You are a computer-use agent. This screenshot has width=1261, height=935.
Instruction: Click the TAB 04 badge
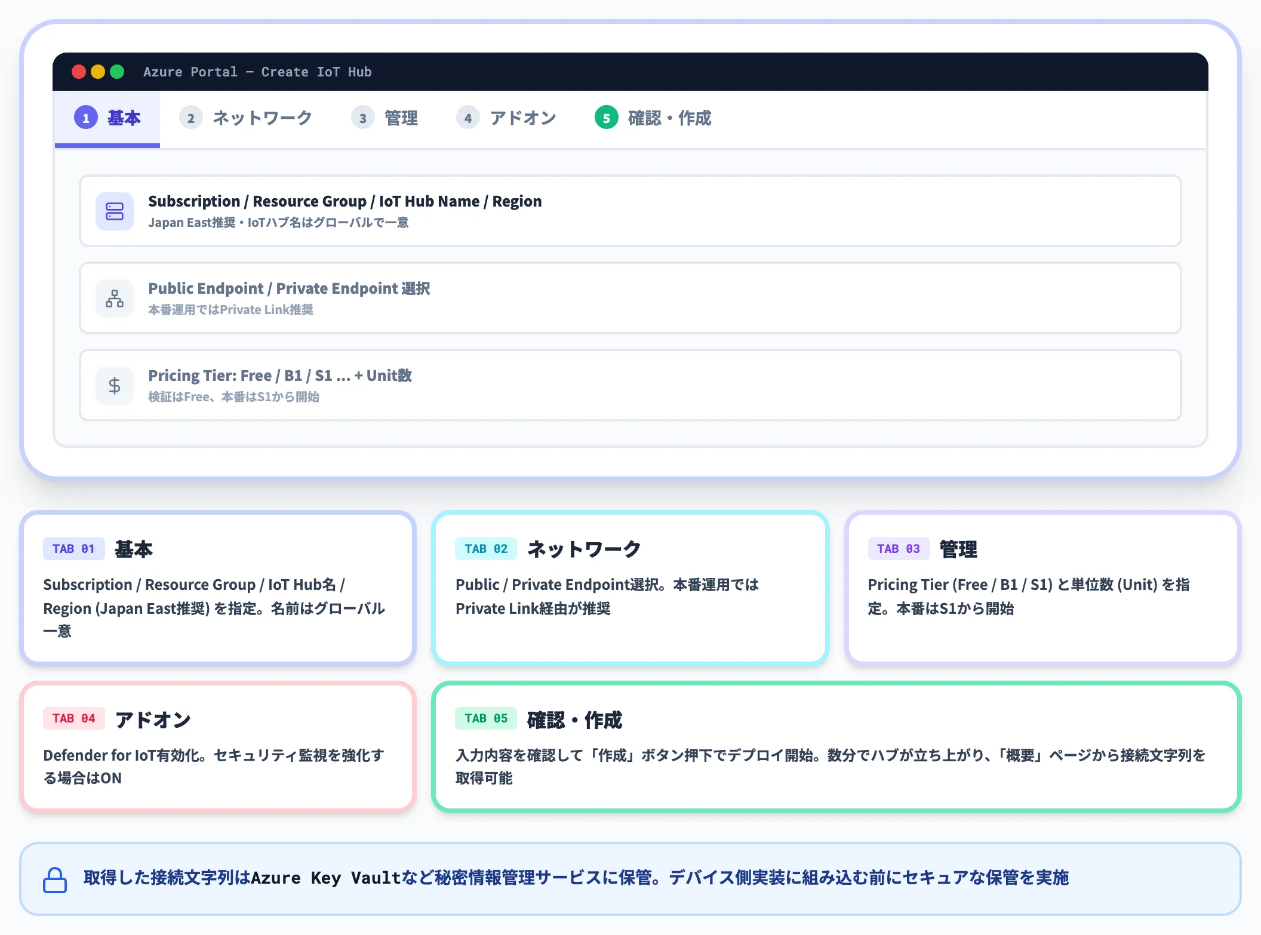point(74,718)
